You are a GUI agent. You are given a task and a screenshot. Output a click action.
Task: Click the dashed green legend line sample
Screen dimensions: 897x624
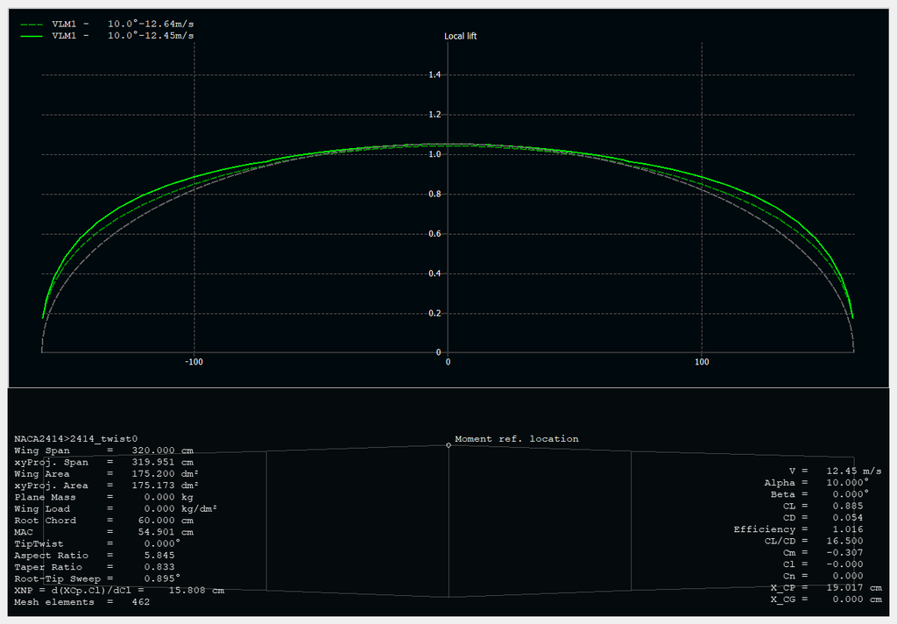[x=31, y=25]
